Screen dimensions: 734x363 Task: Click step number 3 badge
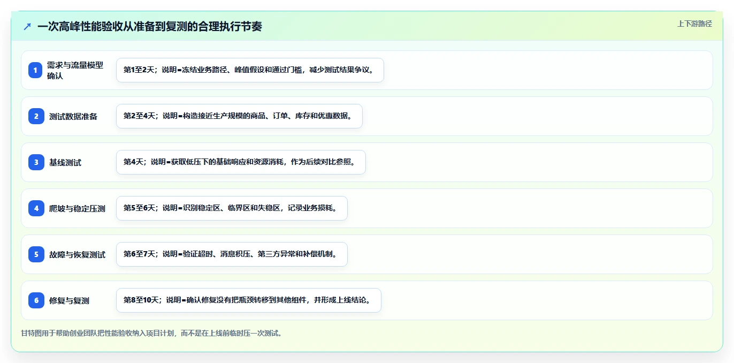point(36,162)
